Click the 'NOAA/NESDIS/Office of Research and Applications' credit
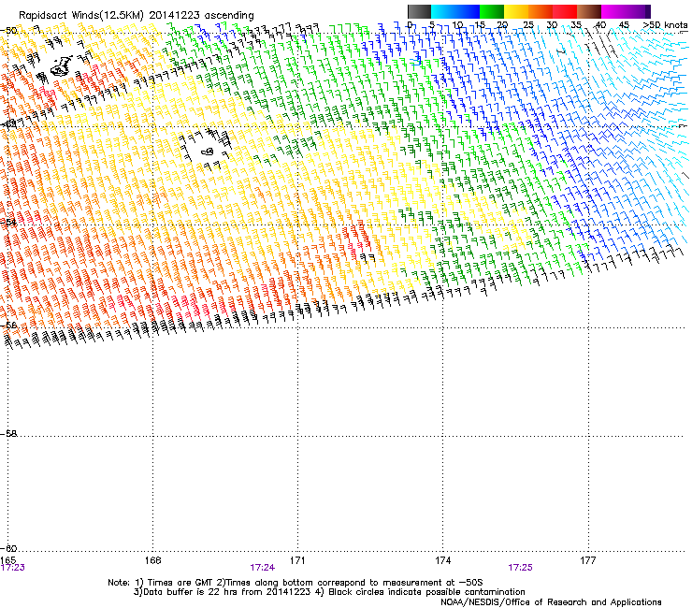This screenshot has height=608, width=692. pyautogui.click(x=551, y=602)
